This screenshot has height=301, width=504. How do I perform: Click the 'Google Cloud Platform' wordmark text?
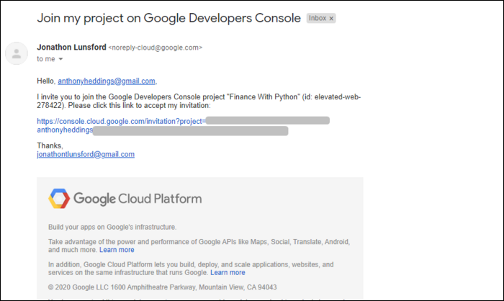click(138, 199)
